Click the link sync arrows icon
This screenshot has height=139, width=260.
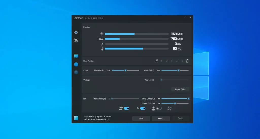click(121, 108)
